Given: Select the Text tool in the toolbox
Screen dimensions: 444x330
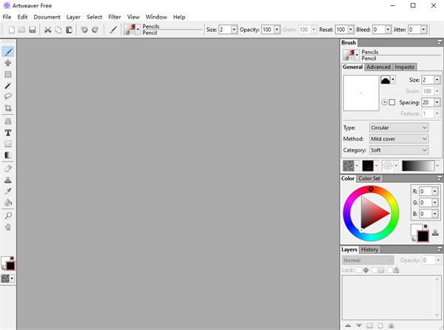Looking at the screenshot, I should [x=8, y=132].
